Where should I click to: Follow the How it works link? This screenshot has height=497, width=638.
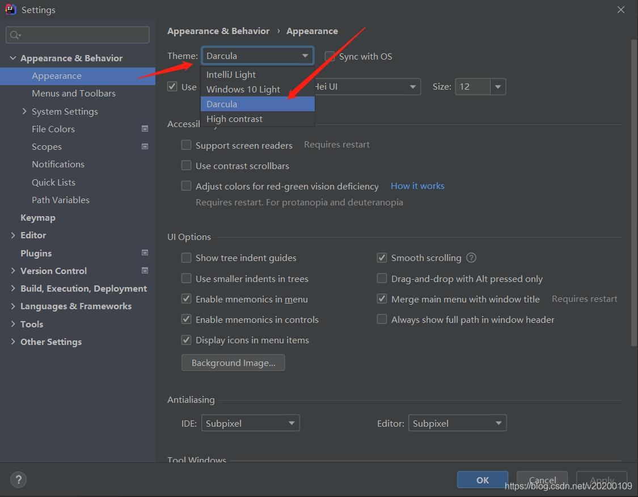(x=417, y=186)
